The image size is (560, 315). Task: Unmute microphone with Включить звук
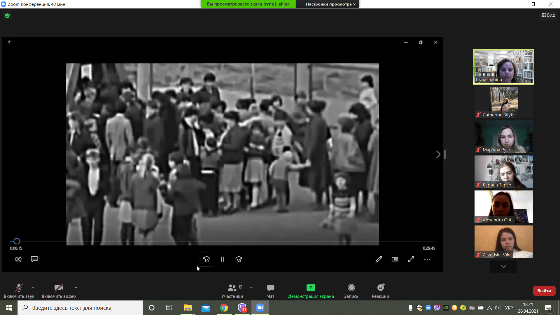click(x=19, y=291)
